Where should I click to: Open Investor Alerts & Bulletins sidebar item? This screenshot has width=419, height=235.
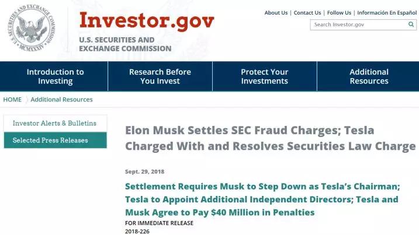(54, 124)
